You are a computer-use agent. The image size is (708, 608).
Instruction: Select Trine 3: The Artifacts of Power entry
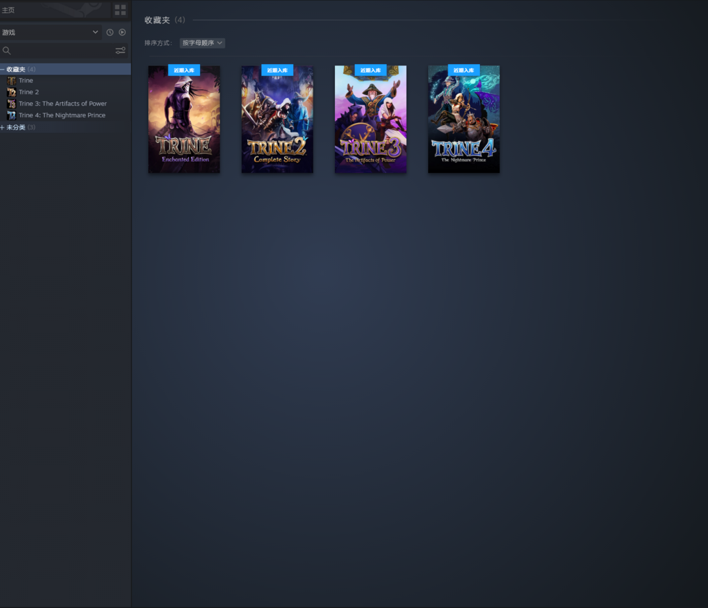(62, 104)
